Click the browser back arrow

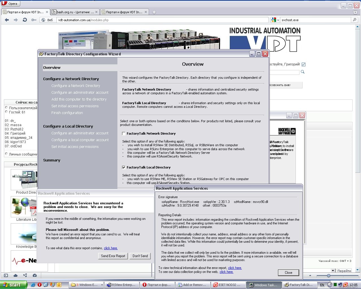click(7, 20)
